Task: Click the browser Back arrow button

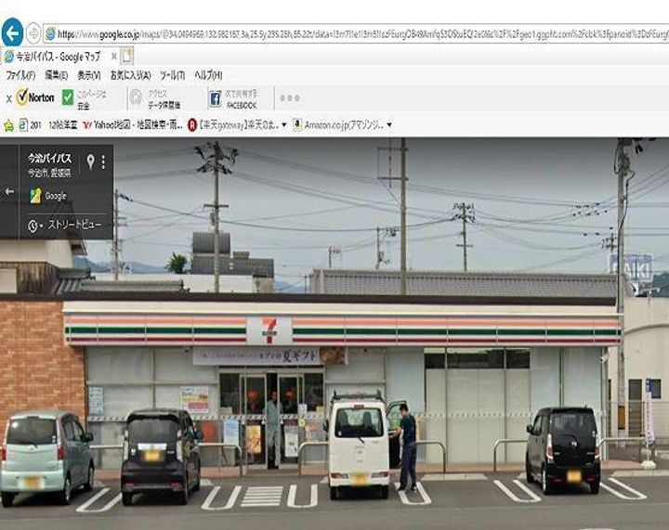Action: click(x=12, y=33)
